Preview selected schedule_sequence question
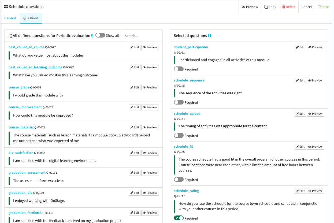This screenshot has height=223, width=334. [315, 81]
